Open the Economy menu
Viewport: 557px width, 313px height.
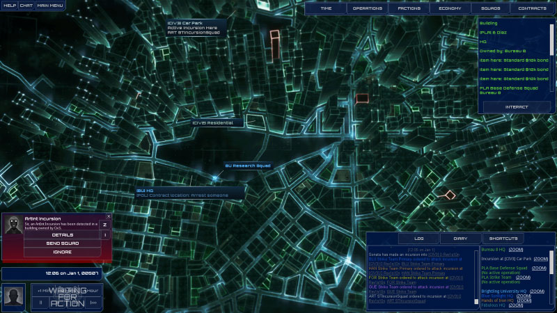[x=449, y=8]
